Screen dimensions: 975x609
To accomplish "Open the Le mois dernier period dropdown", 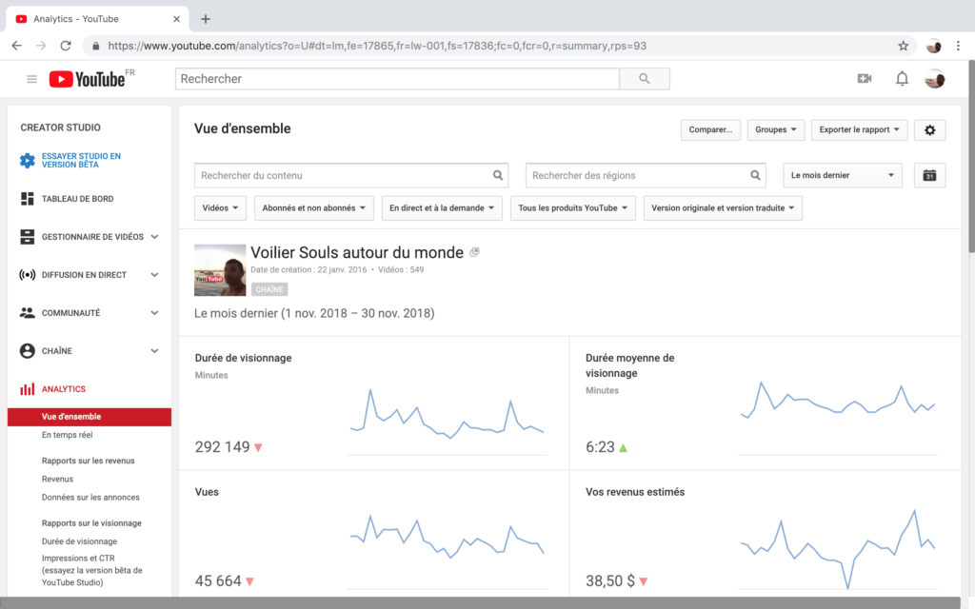I will 842,175.
